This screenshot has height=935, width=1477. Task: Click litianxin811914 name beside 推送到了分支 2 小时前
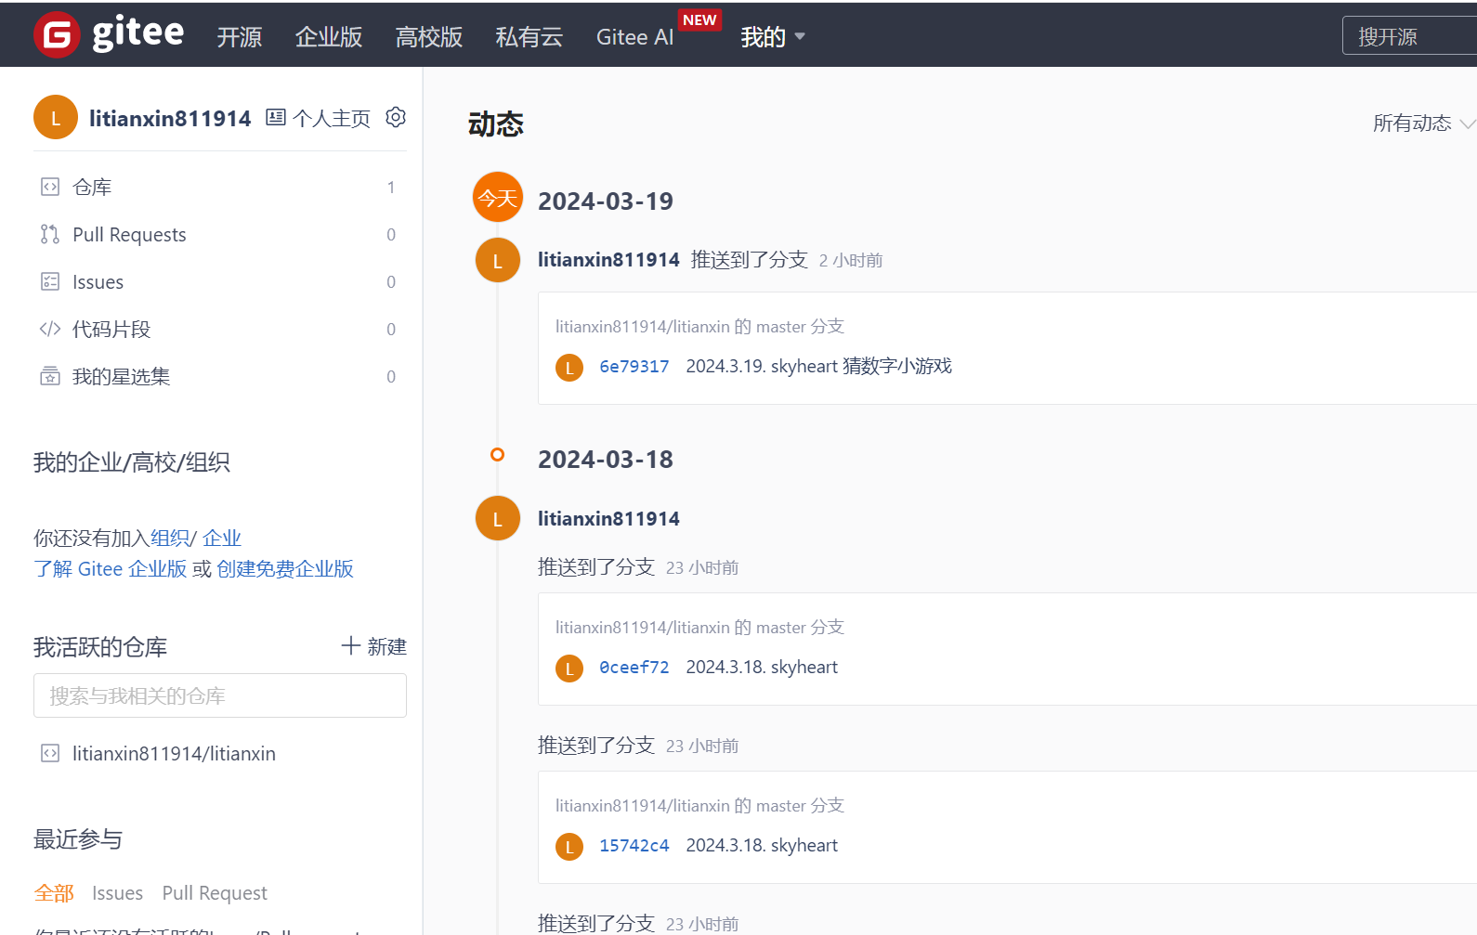608,260
